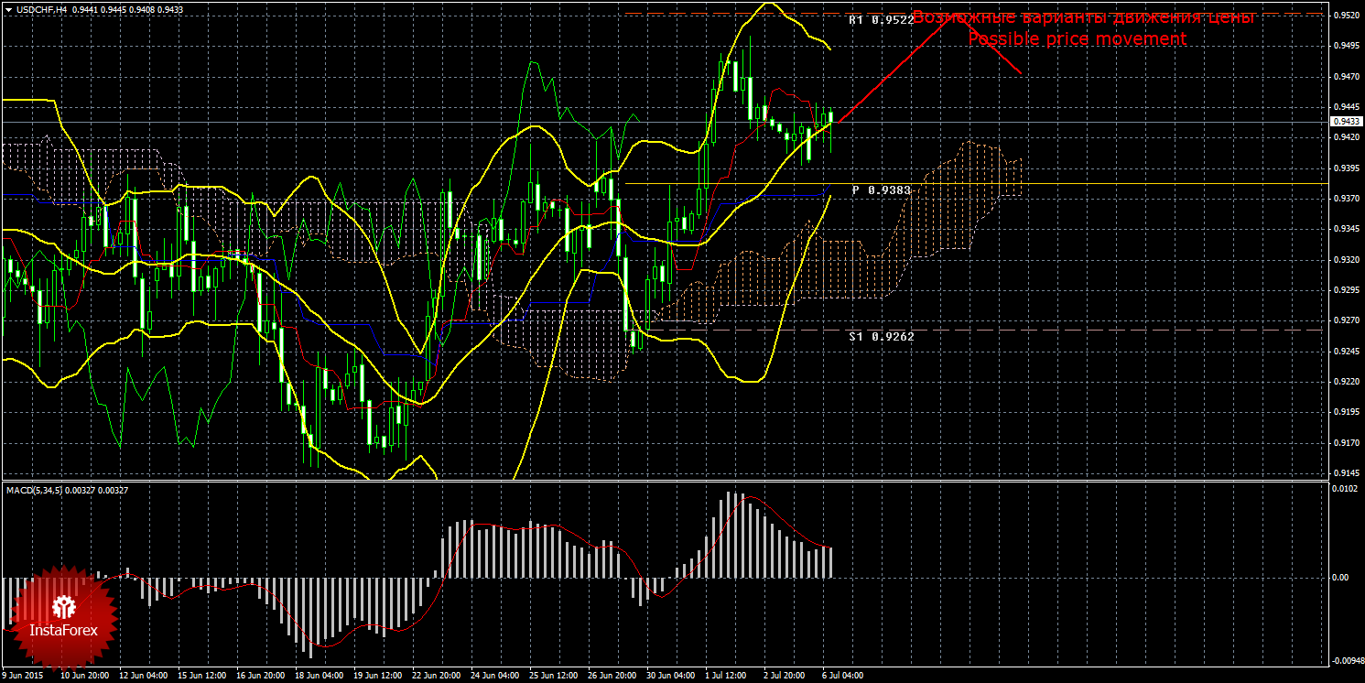
Task: Click the InstaForex logo badge
Action: [x=64, y=616]
